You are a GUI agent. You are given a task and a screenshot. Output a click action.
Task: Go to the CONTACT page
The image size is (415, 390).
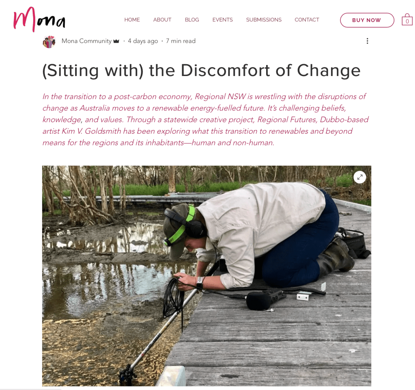tap(307, 19)
